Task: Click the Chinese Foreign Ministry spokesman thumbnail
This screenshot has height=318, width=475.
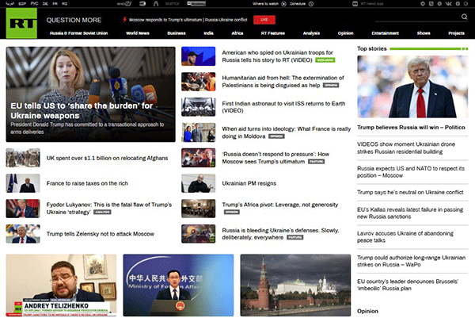Action: [x=178, y=285]
